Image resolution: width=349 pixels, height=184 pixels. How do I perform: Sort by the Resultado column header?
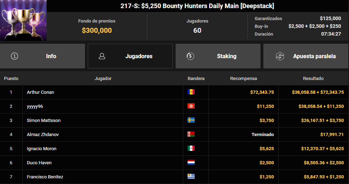[x=313, y=79]
